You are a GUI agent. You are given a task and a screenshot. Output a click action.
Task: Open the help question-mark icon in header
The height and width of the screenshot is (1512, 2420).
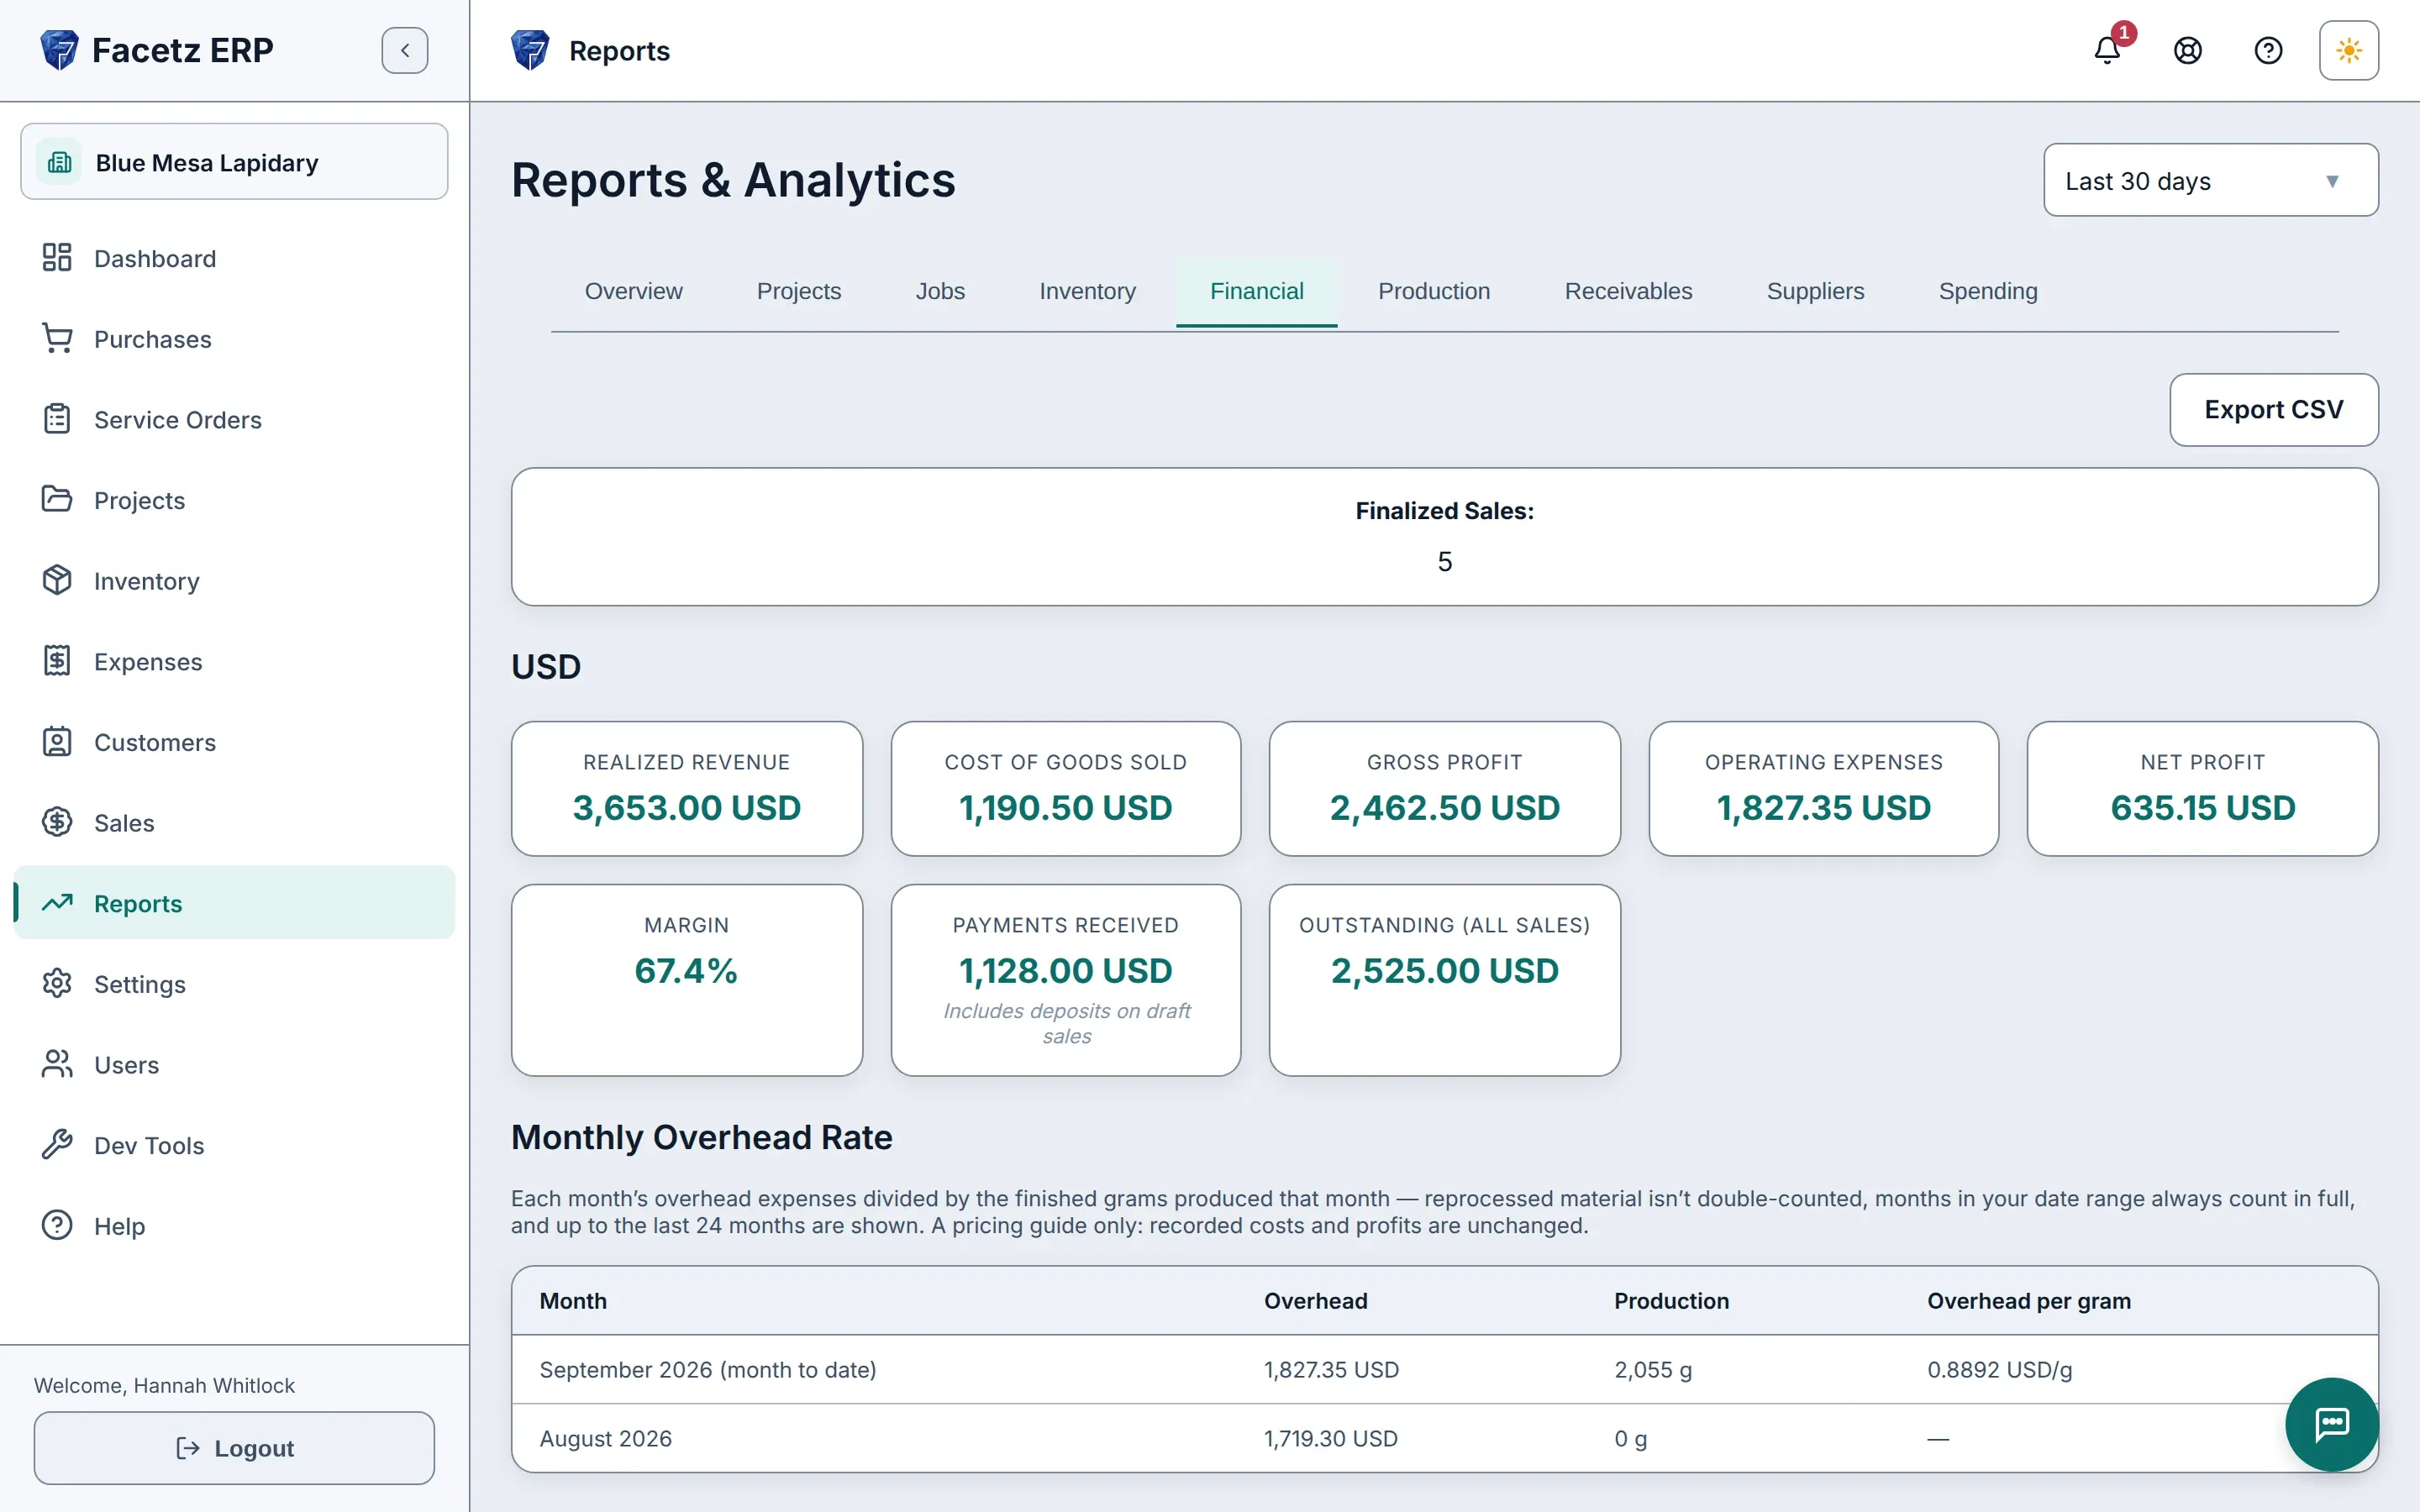click(x=2268, y=50)
